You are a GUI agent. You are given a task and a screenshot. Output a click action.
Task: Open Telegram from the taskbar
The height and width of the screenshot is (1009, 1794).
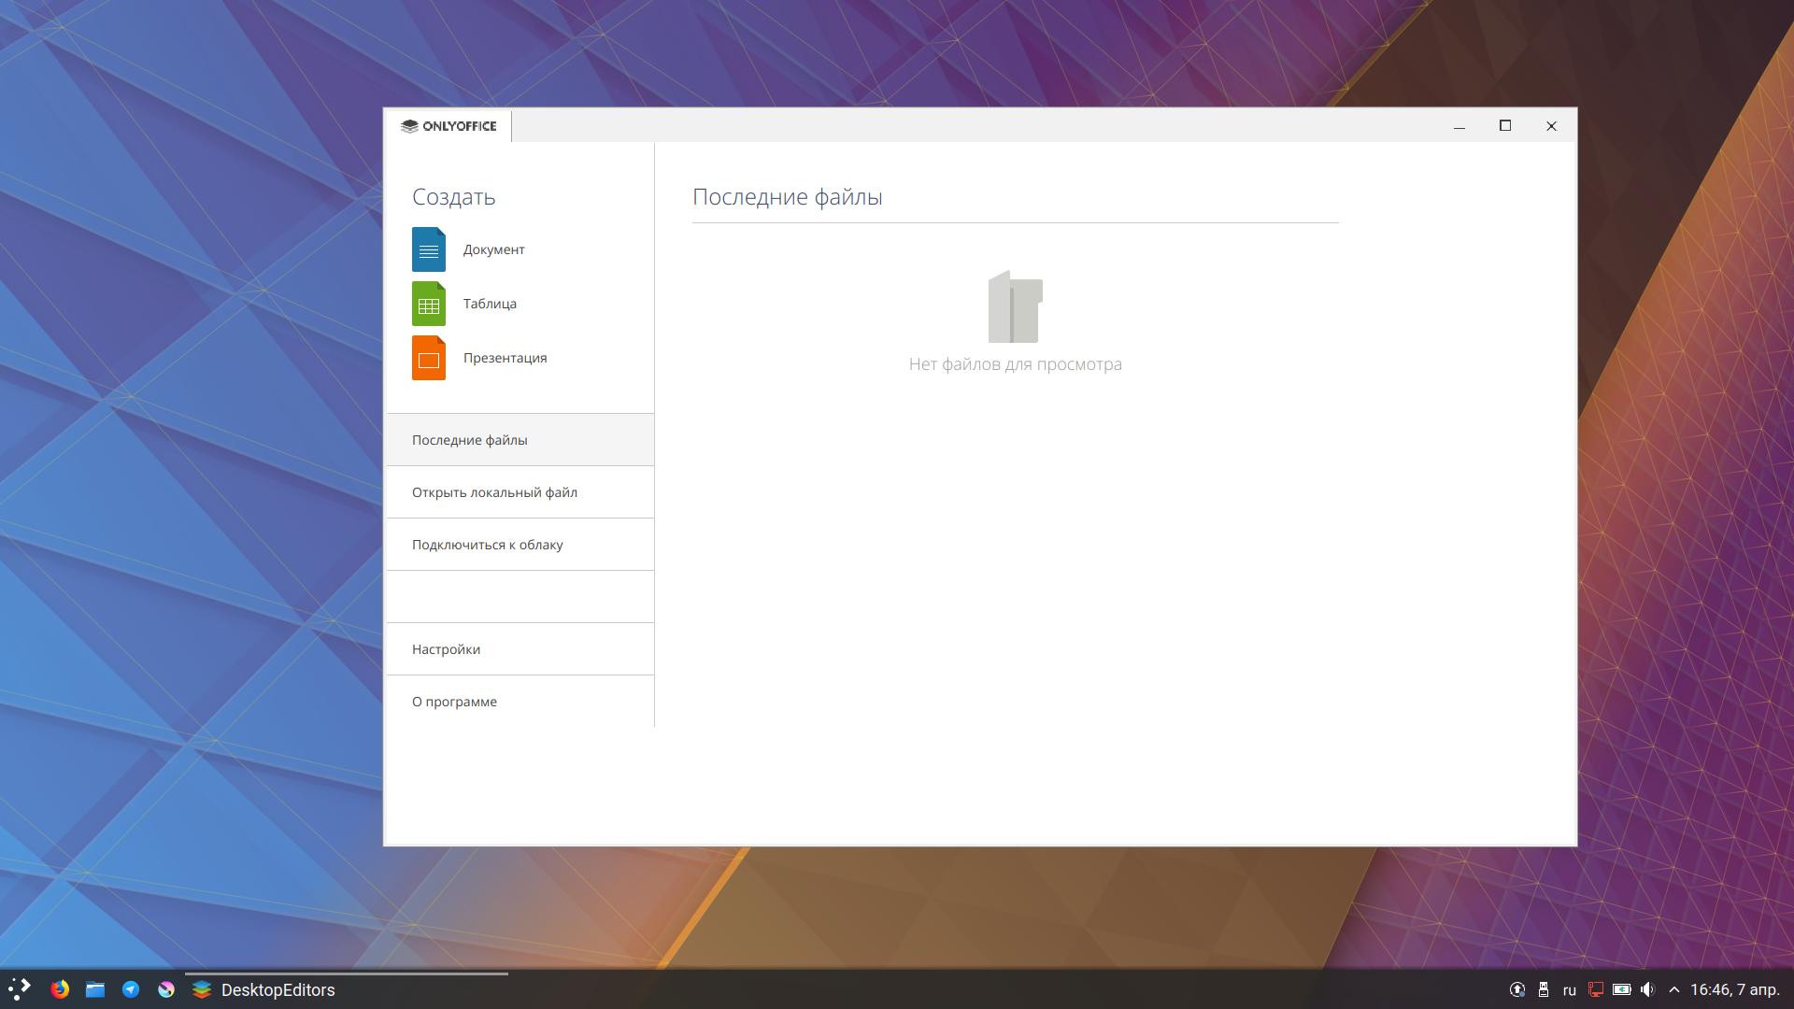pos(131,989)
